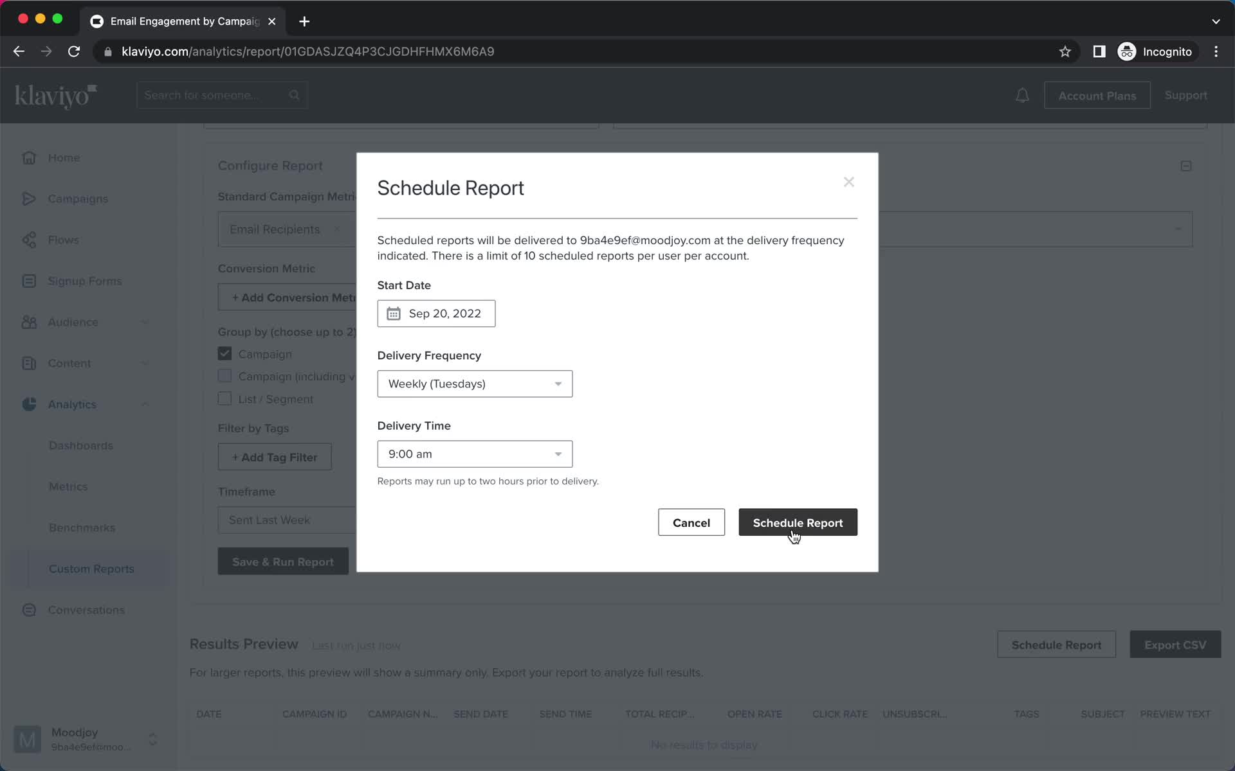The image size is (1235, 771).
Task: Open the Chrome three-dot menu
Action: point(1216,51)
